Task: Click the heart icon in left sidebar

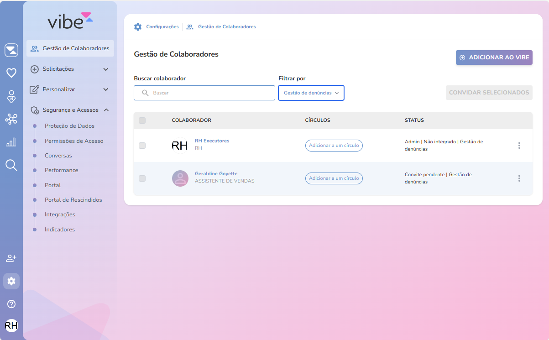Action: (x=11, y=73)
